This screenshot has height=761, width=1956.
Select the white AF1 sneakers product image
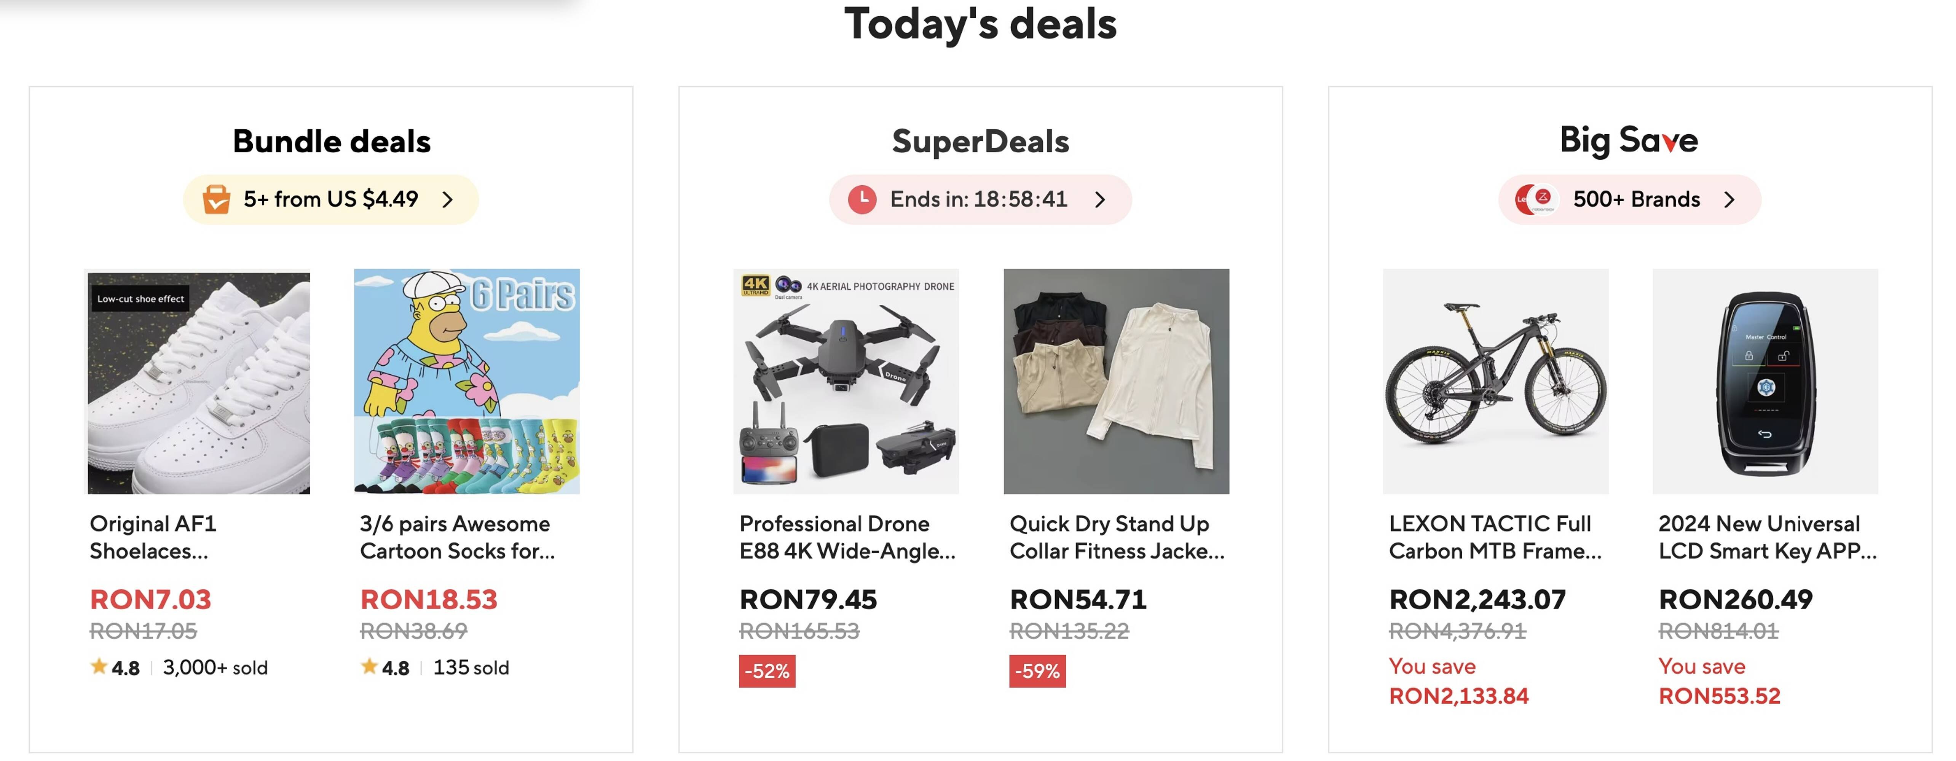tap(198, 382)
